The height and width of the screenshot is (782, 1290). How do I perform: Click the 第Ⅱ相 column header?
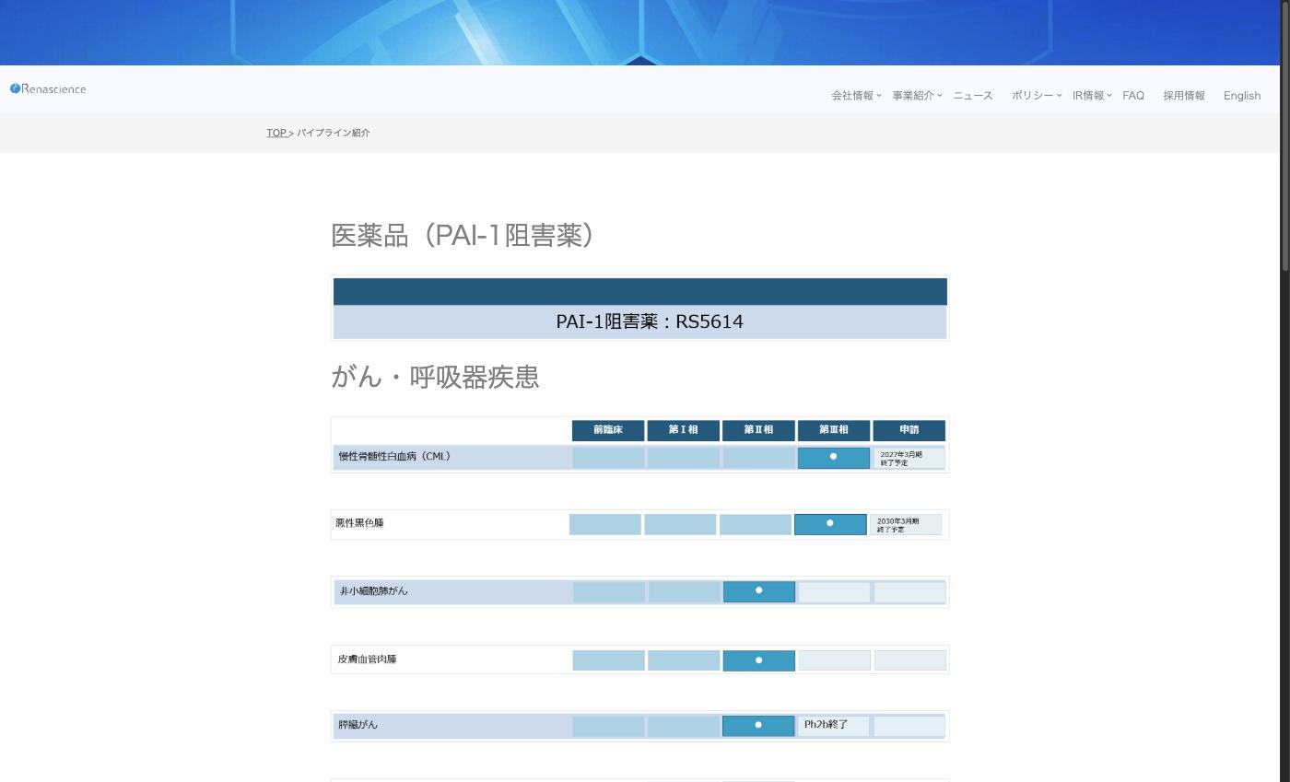click(x=758, y=430)
